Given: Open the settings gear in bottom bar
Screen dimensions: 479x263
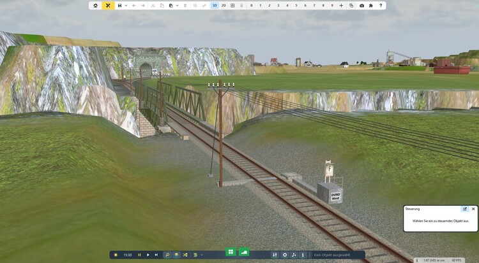Looking at the screenshot, I should [x=285, y=255].
